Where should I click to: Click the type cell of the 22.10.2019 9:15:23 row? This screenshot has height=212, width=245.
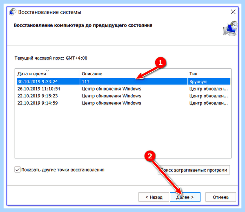coord(208,96)
